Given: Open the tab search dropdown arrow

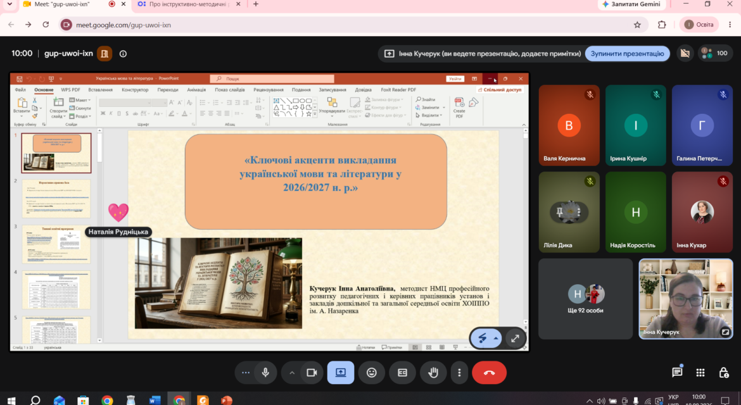Looking at the screenshot, I should tap(9, 4).
